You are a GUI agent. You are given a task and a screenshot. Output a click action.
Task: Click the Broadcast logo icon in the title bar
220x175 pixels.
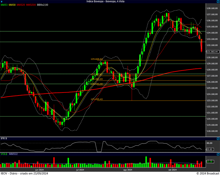tap(2, 2)
